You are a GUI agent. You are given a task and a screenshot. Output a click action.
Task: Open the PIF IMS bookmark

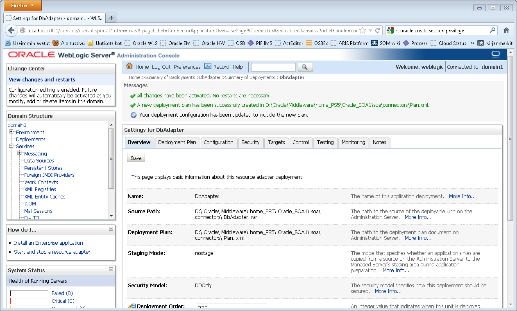260,43
